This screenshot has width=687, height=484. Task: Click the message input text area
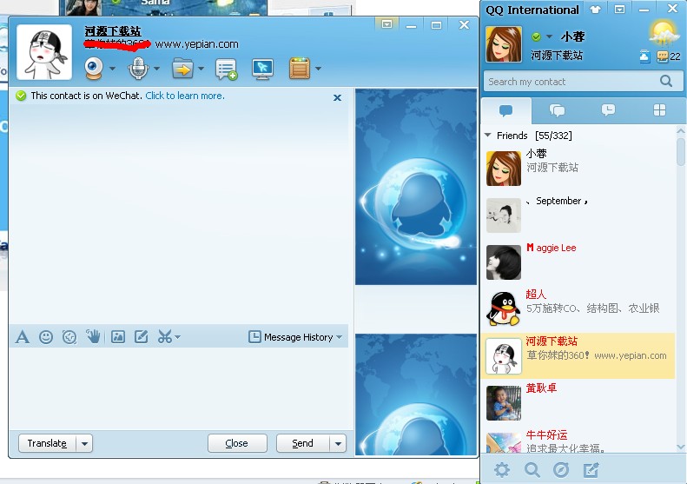[x=181, y=388]
